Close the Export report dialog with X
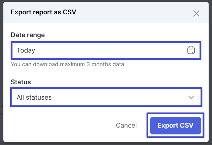 pyautogui.click(x=196, y=14)
